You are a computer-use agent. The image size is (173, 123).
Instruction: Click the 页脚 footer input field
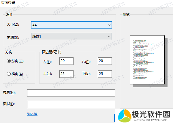coord(71,105)
